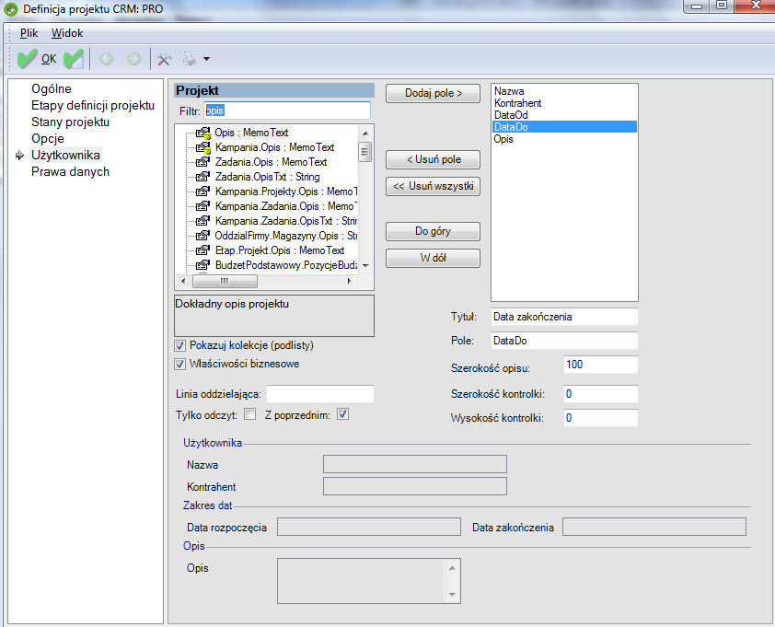Select the Kampania.Projekty.Opis field icon
This screenshot has width=775, height=627.
coord(202,192)
